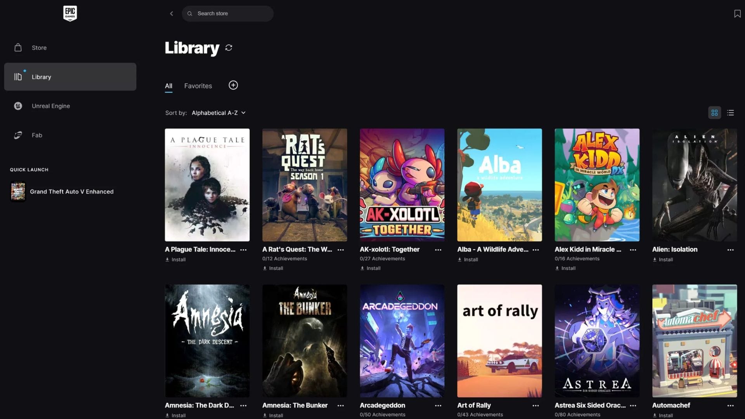Viewport: 745px width, 419px height.
Task: Select the Library sidebar item
Action: click(70, 77)
